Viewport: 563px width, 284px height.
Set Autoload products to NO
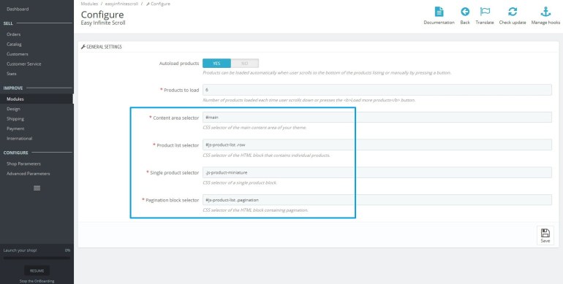click(x=244, y=63)
